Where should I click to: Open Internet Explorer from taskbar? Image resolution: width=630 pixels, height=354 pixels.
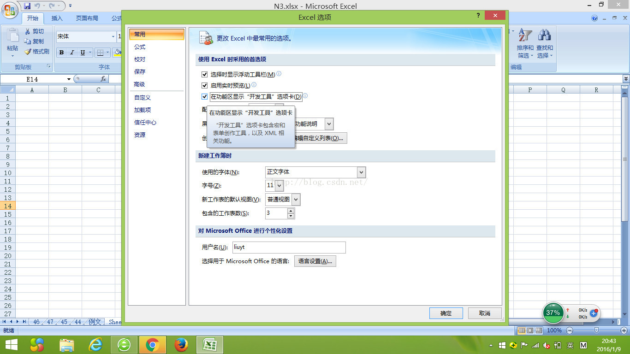96,344
